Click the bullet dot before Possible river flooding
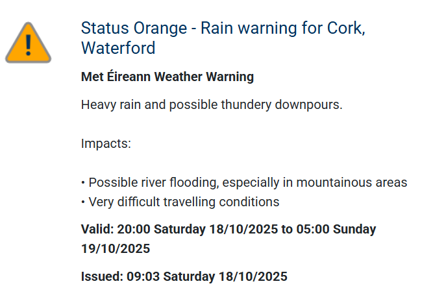Image resolution: width=433 pixels, height=299 pixels. (83, 183)
